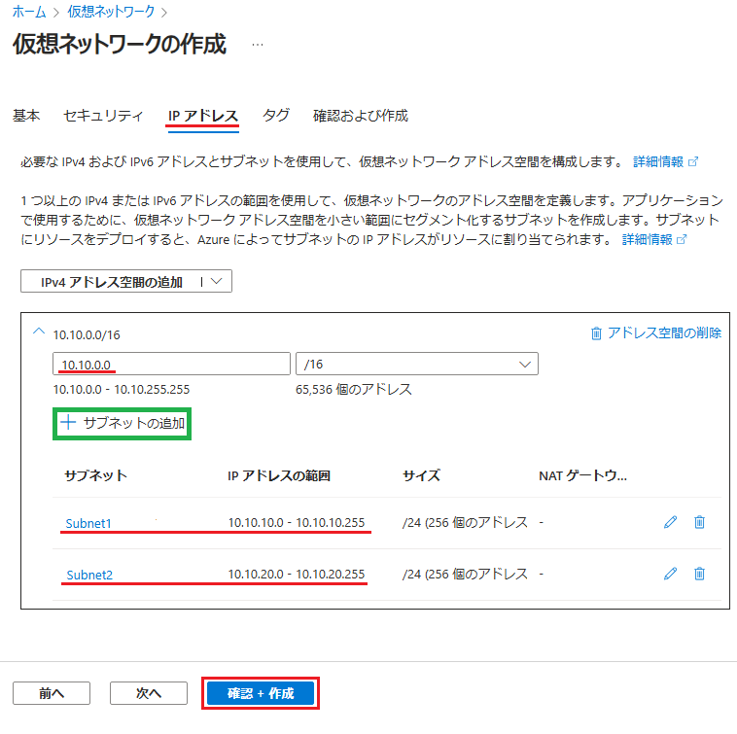Switch to the セキュリティ tab

coord(103,116)
